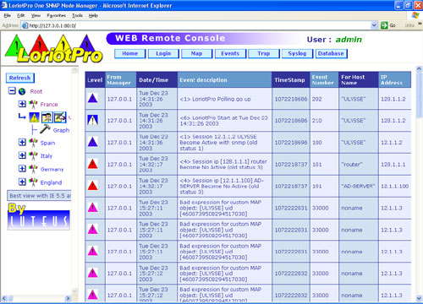This screenshot has height=304, width=423.
Task: Select the France tree link
Action: 49,105
